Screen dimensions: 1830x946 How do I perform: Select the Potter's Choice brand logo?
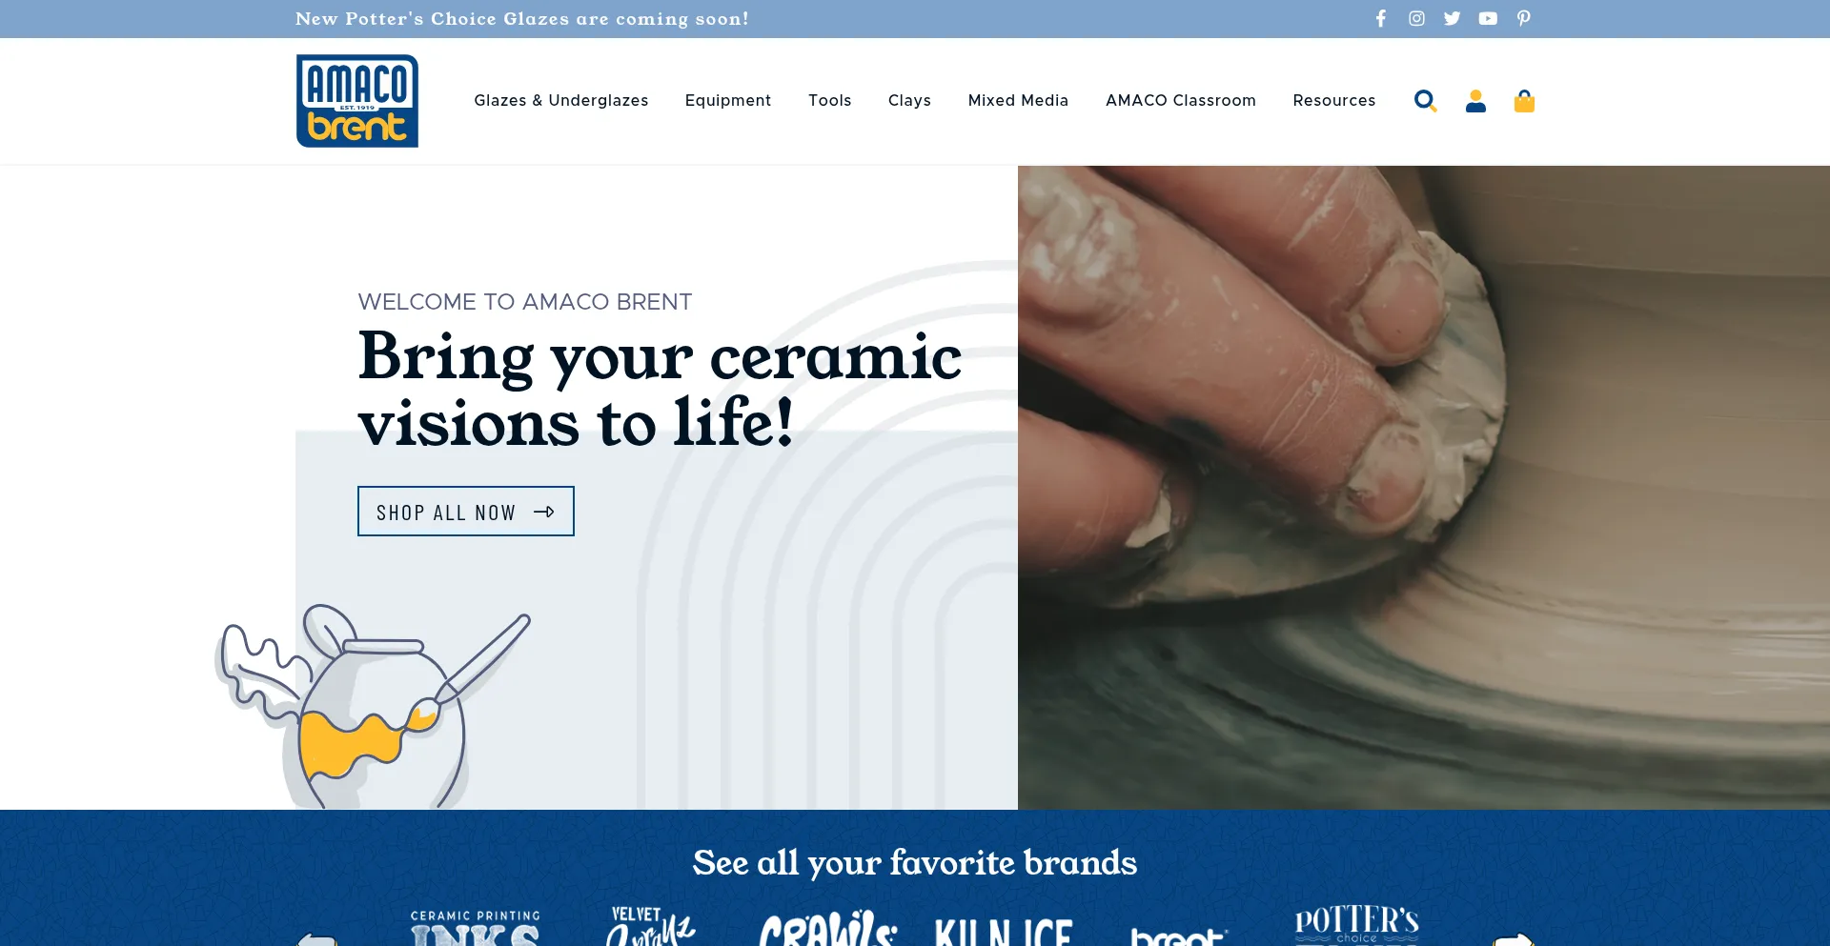tap(1356, 925)
